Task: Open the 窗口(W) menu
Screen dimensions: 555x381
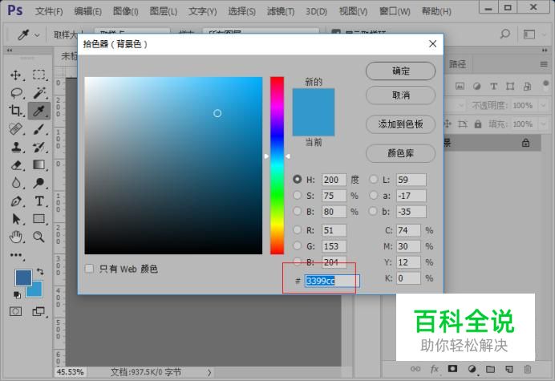Action: (395, 11)
